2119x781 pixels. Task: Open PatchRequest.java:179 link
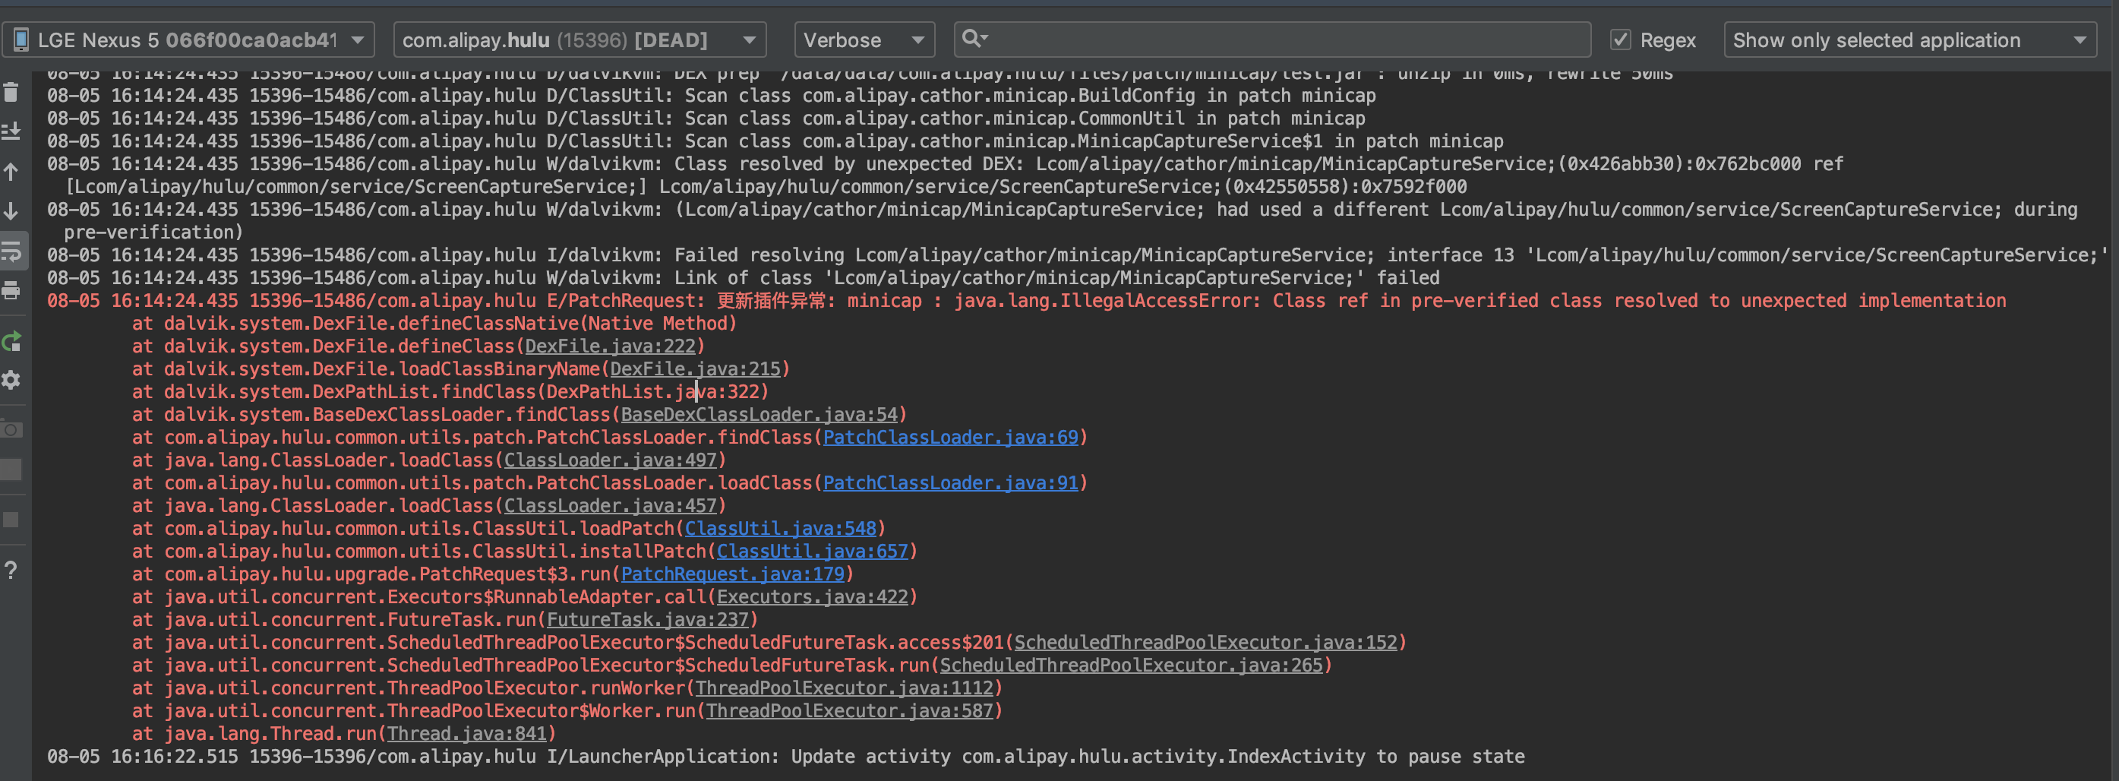coord(733,574)
